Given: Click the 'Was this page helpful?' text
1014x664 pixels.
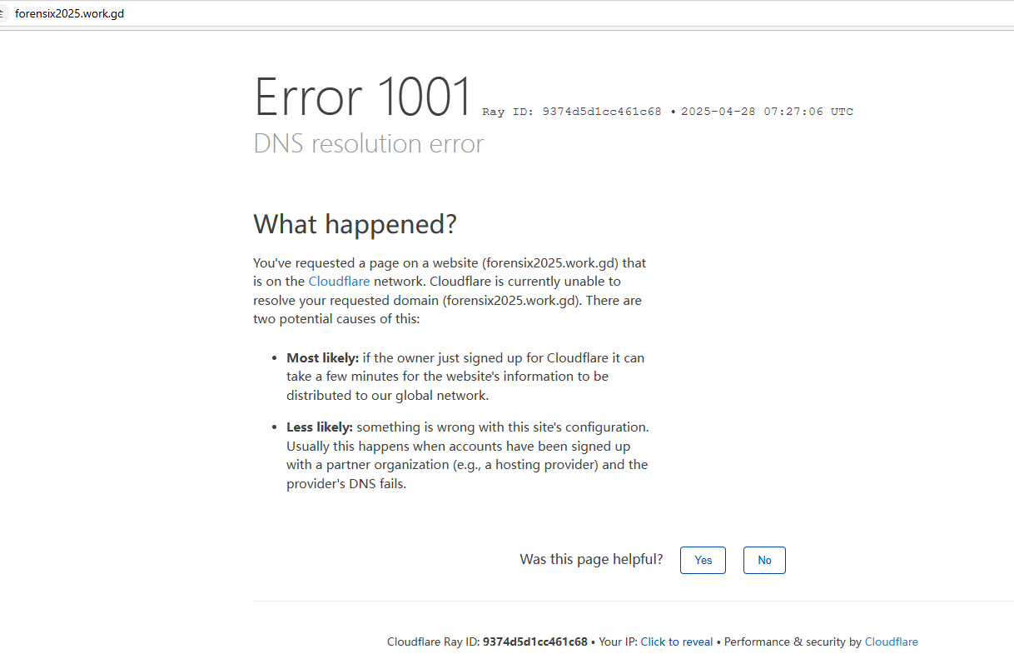Looking at the screenshot, I should pos(592,559).
